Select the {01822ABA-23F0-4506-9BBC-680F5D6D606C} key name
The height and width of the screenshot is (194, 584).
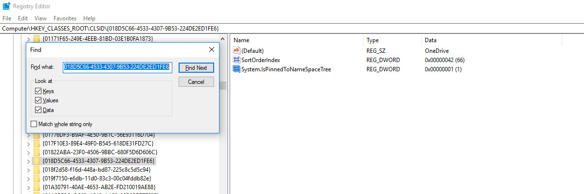click(100, 152)
